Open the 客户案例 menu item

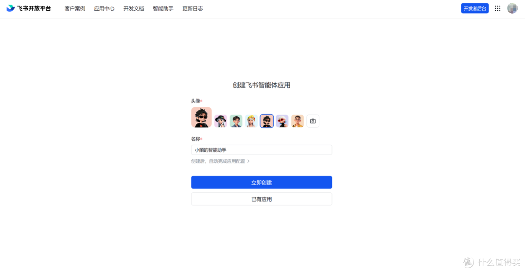point(75,9)
